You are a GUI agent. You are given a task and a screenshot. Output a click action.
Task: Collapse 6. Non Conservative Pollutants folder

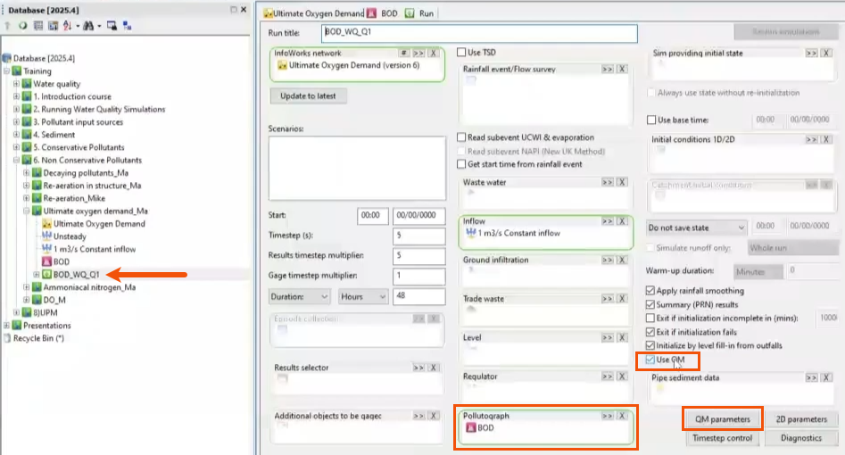[16, 160]
